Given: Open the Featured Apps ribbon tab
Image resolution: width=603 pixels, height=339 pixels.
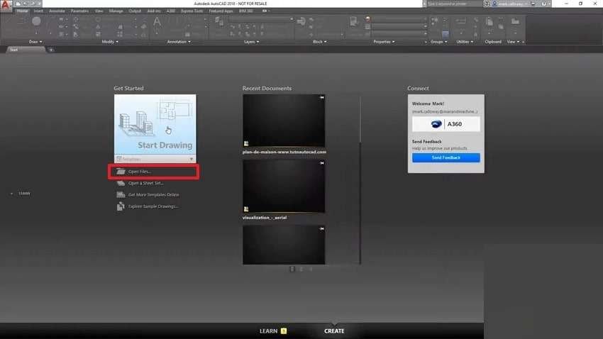Looking at the screenshot, I should (221, 11).
